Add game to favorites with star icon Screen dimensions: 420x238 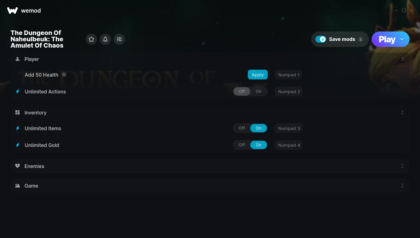[x=91, y=39]
